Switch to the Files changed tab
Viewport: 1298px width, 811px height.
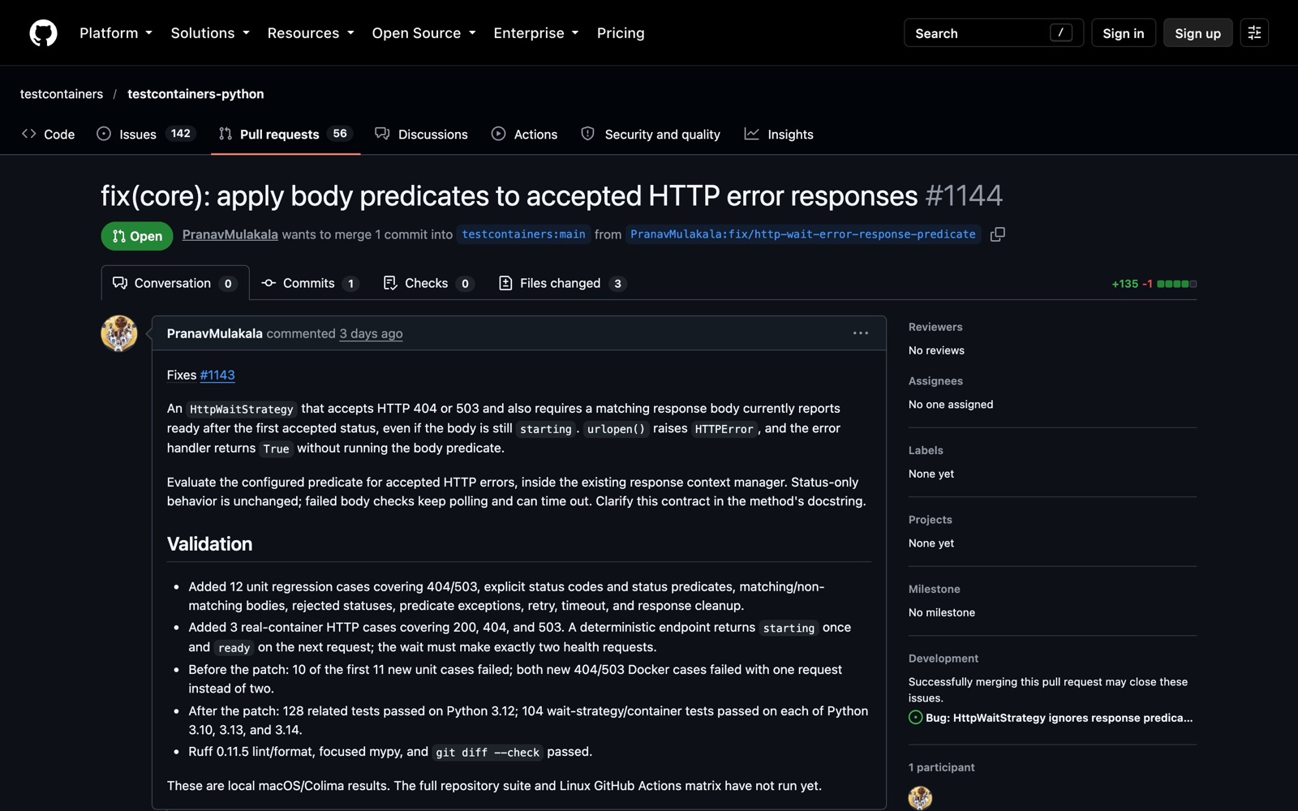(x=561, y=283)
